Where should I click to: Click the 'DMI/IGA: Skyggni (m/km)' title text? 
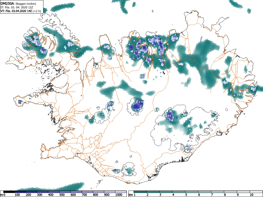pyautogui.click(x=18, y=3)
